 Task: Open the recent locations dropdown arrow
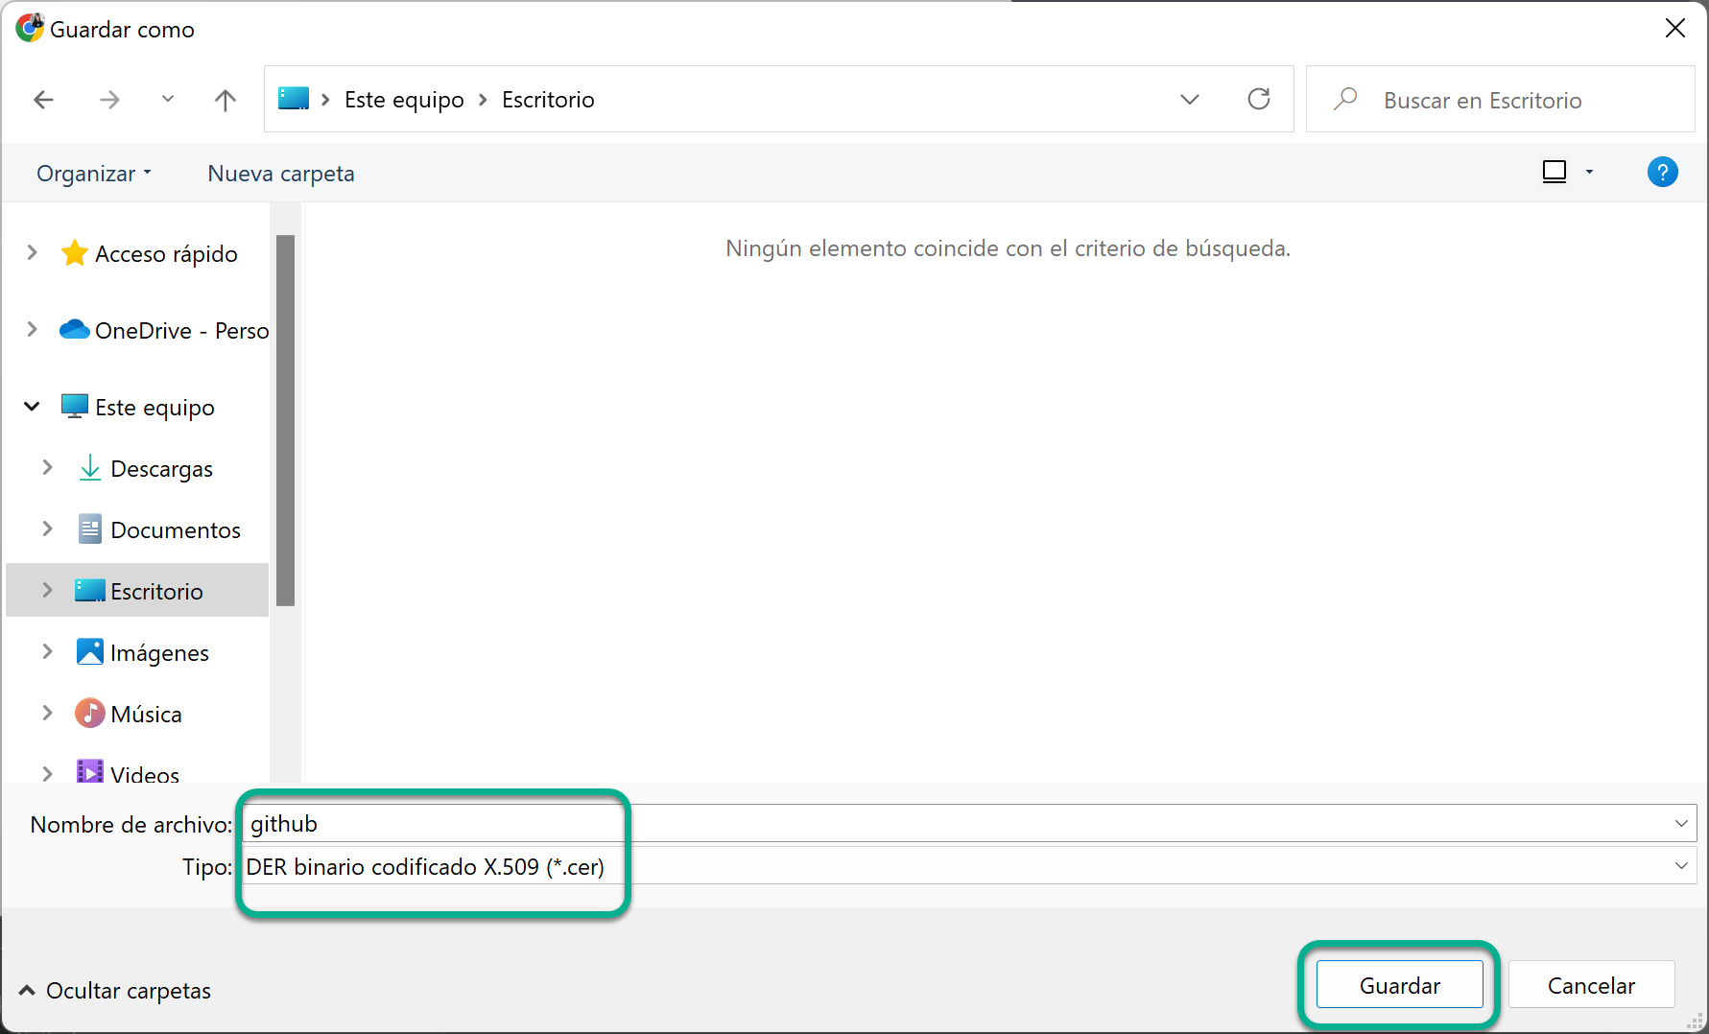168,99
